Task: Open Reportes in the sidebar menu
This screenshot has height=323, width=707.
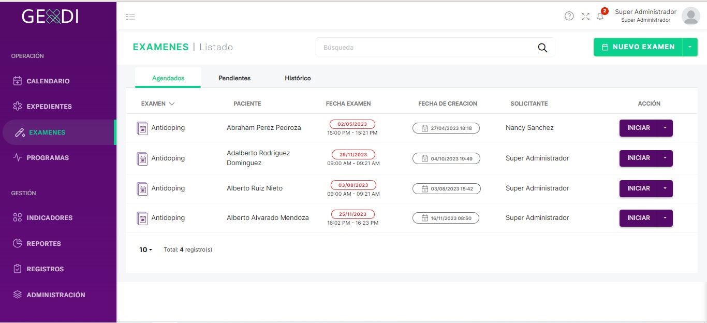Action: click(44, 244)
